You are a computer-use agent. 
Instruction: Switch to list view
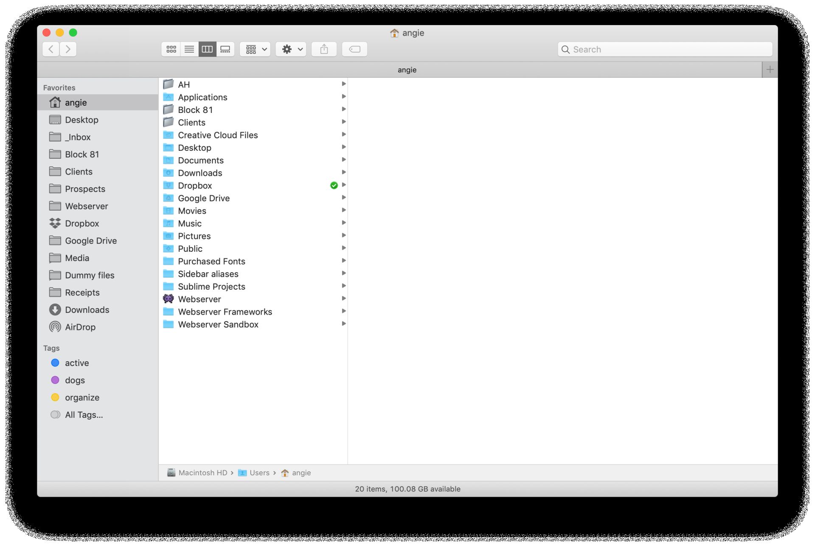(189, 49)
